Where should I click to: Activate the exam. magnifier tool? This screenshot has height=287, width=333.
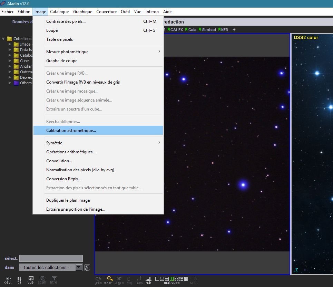click(x=109, y=279)
